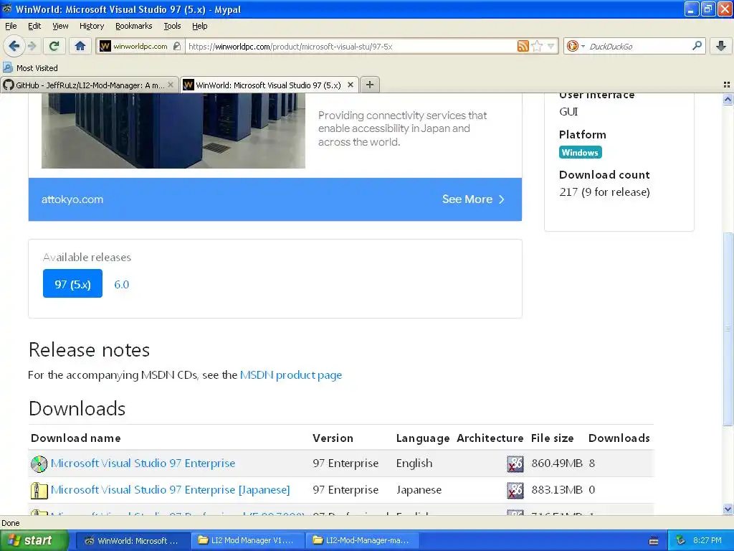The image size is (734, 551).
Task: Close the GitHub LI2-Mod-Manager tab
Action: [x=171, y=85]
